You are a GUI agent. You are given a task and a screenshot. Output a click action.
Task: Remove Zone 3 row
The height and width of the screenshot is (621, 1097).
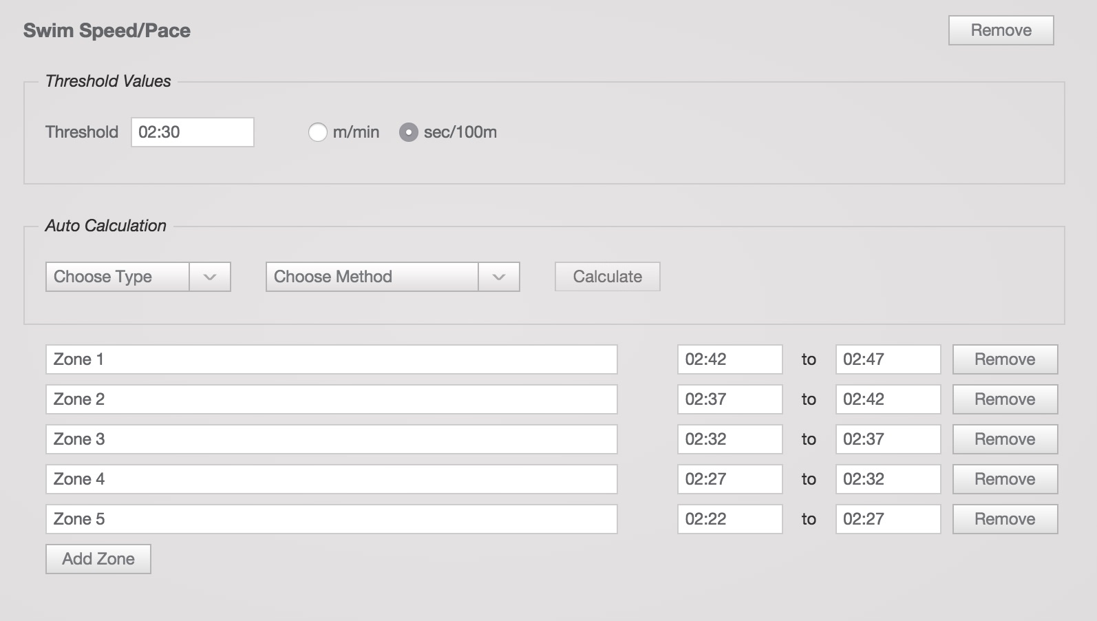pyautogui.click(x=1005, y=439)
